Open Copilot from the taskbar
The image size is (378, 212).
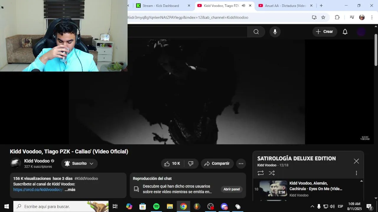tap(129, 206)
